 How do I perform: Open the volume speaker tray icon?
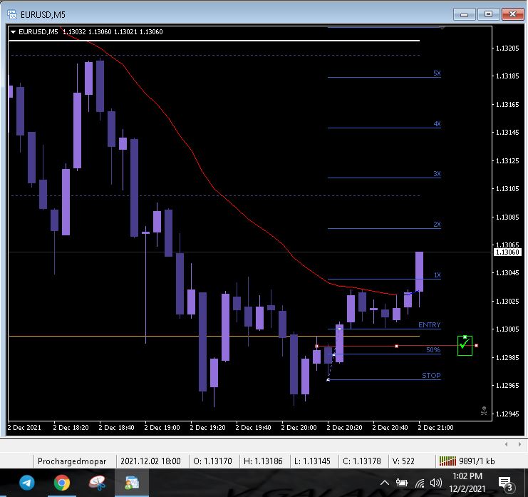tap(436, 483)
